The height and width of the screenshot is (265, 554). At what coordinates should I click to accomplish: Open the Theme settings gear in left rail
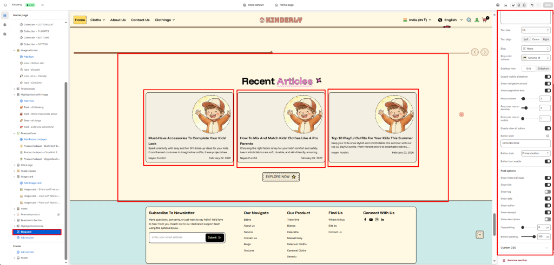tap(4, 24)
